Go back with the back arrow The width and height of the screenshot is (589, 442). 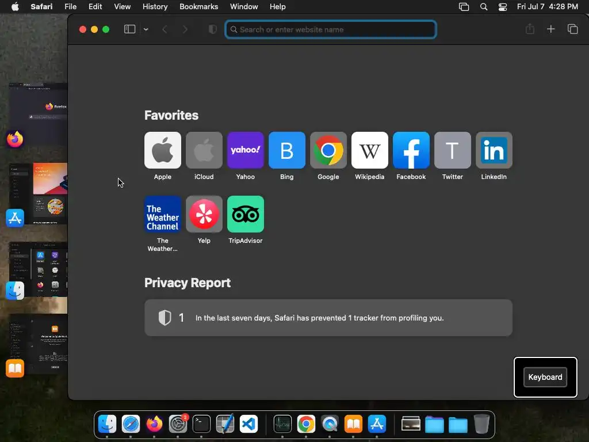pyautogui.click(x=165, y=29)
